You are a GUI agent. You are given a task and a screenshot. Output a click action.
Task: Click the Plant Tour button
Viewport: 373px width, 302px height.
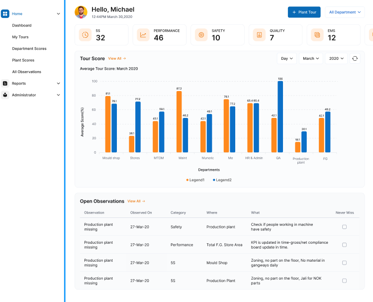pyautogui.click(x=304, y=12)
